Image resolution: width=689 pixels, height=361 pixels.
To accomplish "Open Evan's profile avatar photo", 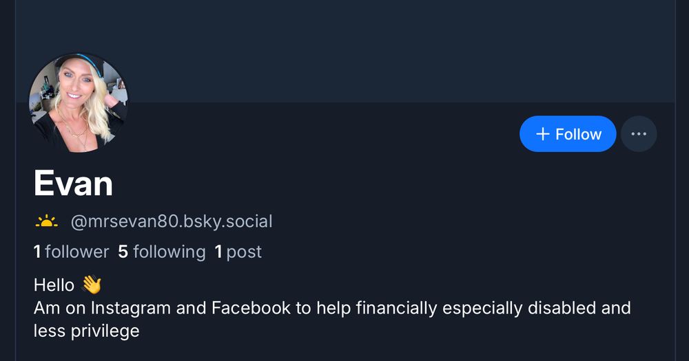I will (78, 103).
